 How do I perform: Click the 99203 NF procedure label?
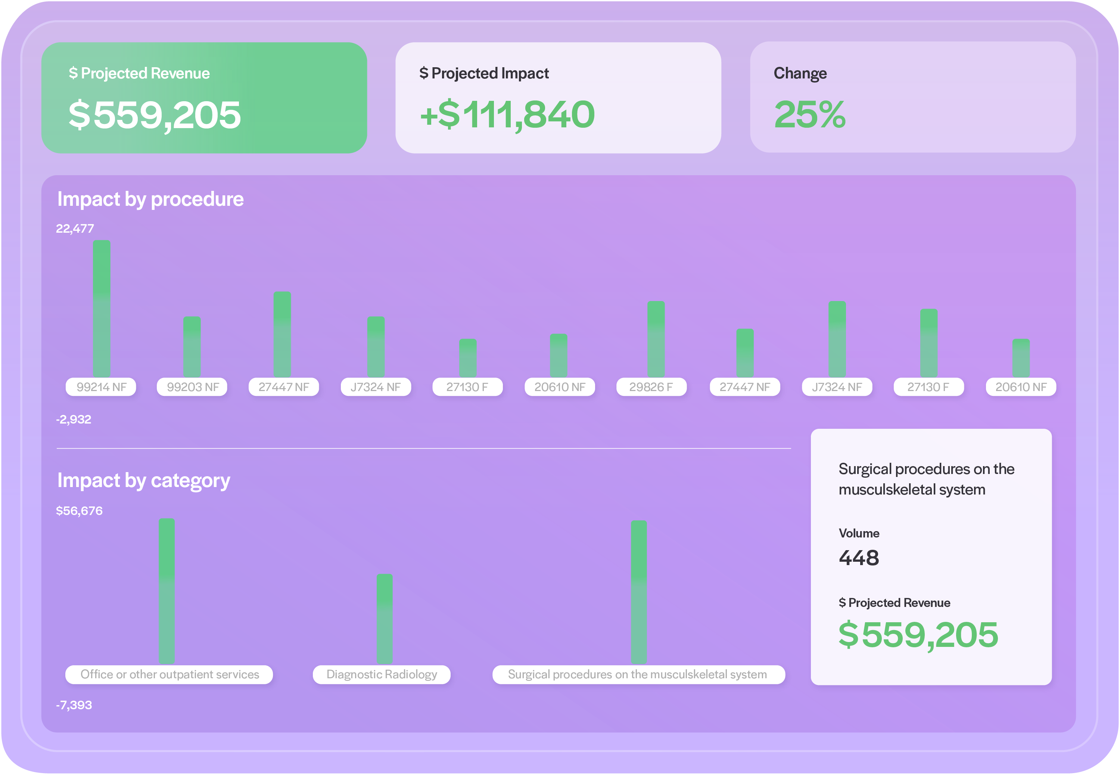[192, 387]
